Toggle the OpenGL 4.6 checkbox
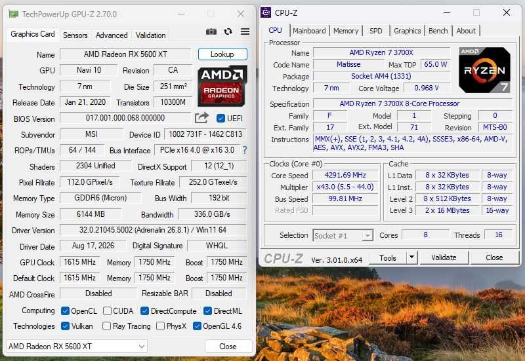Viewport: 525px width, 361px height. point(198,326)
